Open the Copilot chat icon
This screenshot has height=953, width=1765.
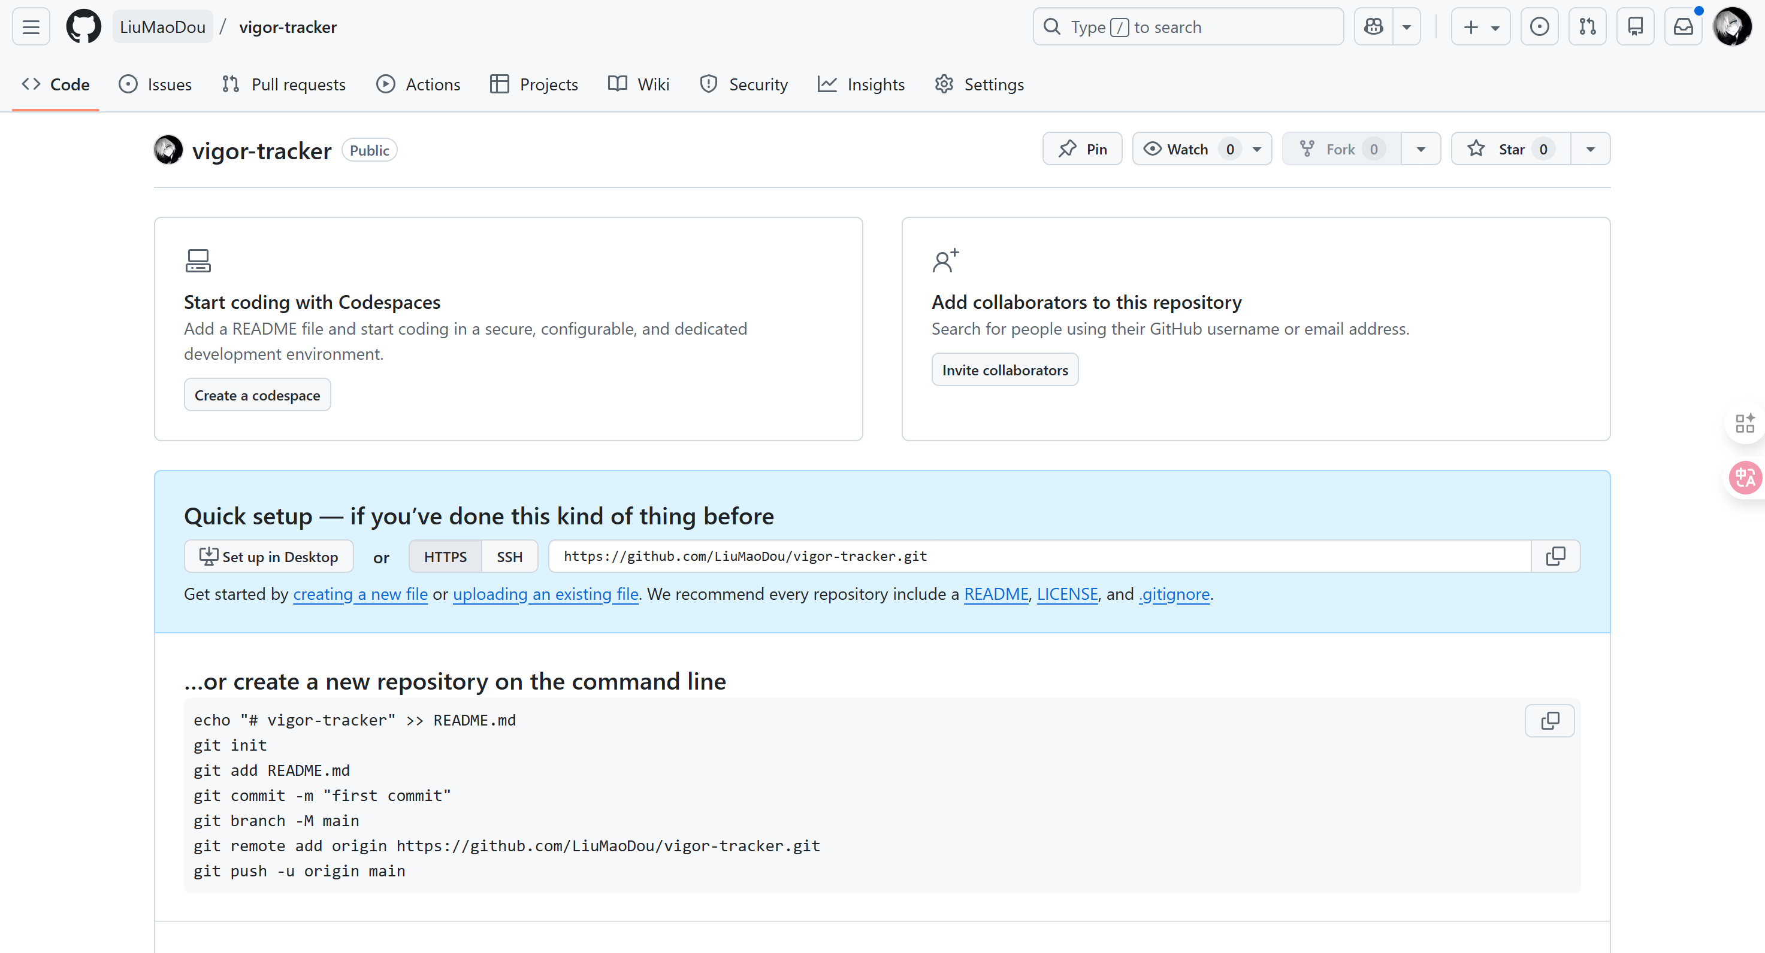coord(1373,27)
